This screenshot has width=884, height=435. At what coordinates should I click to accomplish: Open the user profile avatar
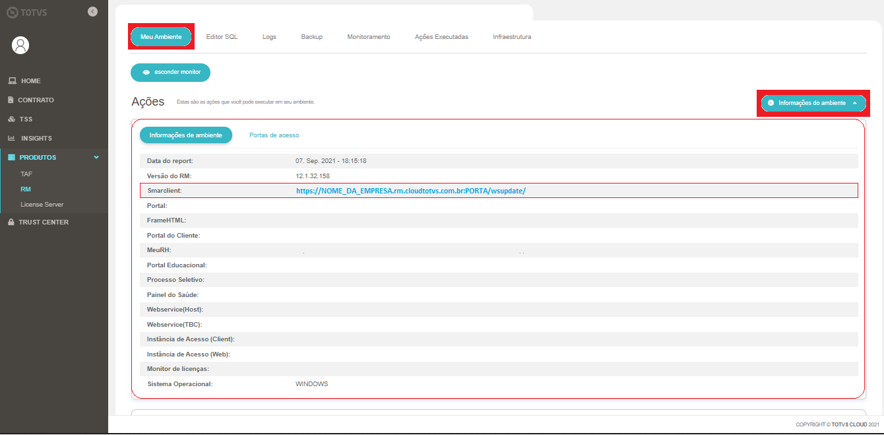[20, 45]
